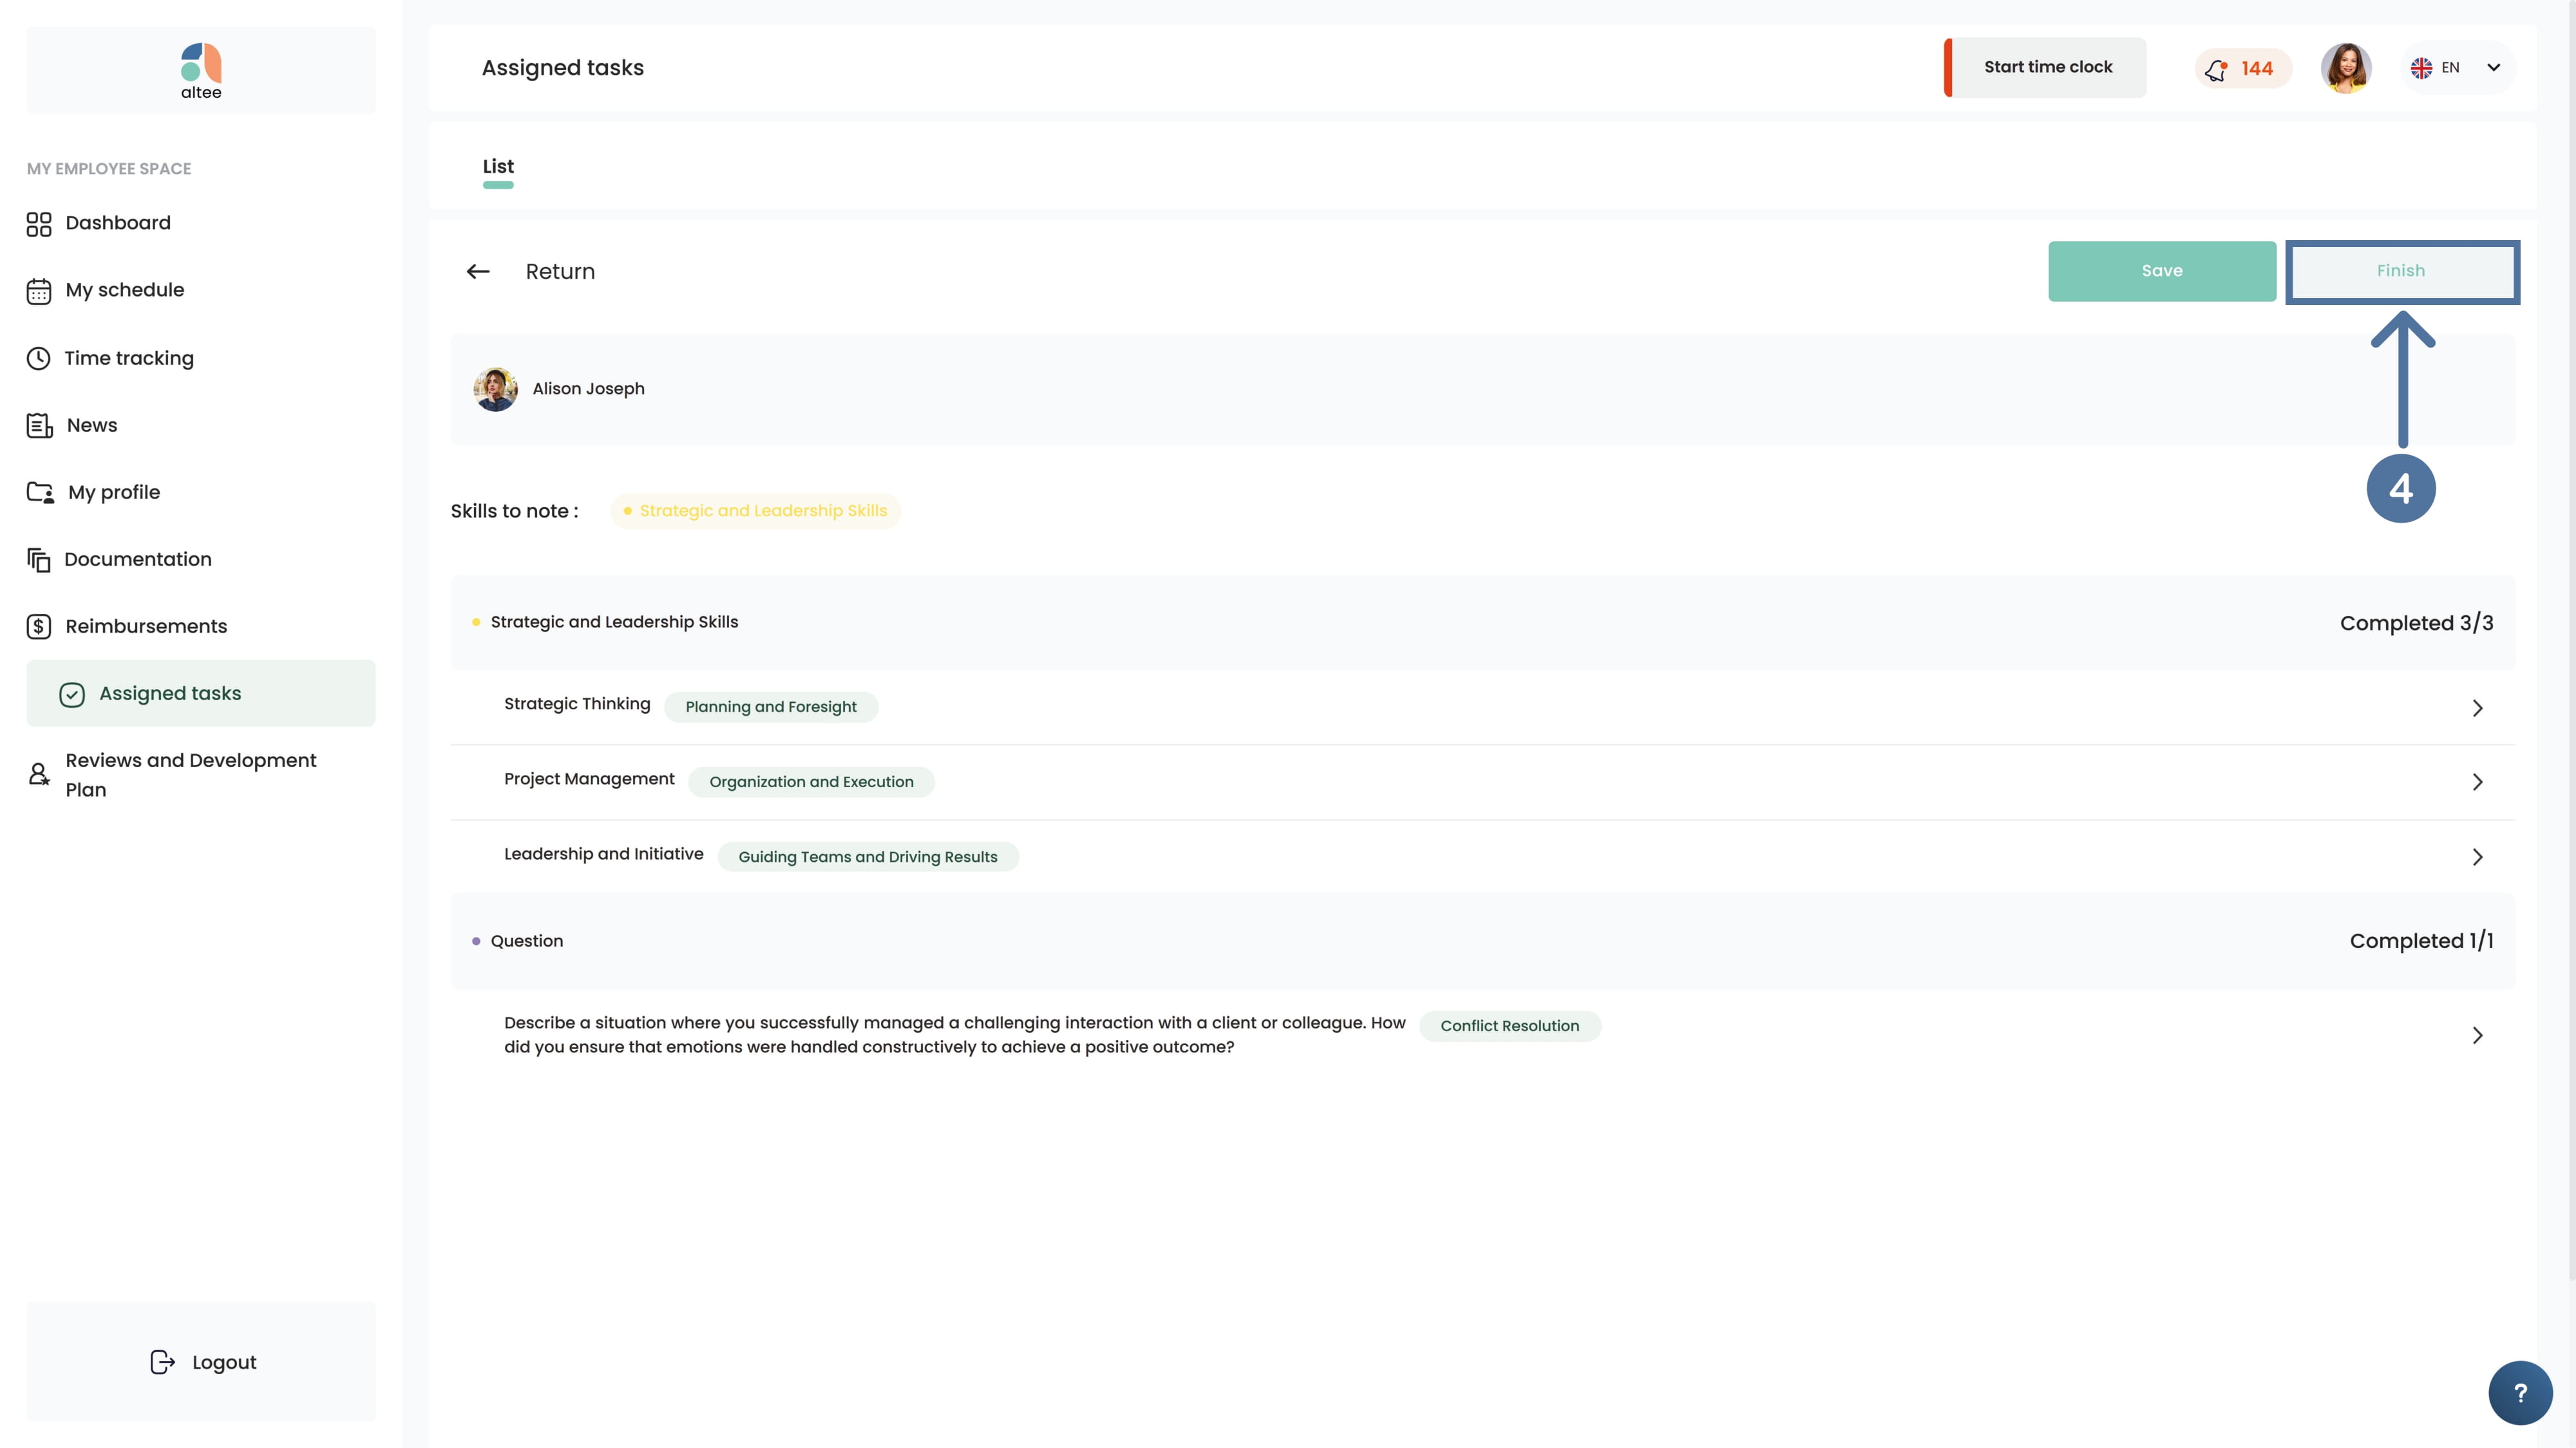2576x1448 pixels.
Task: Click Alison Joseph's profile photo
Action: pos(495,389)
